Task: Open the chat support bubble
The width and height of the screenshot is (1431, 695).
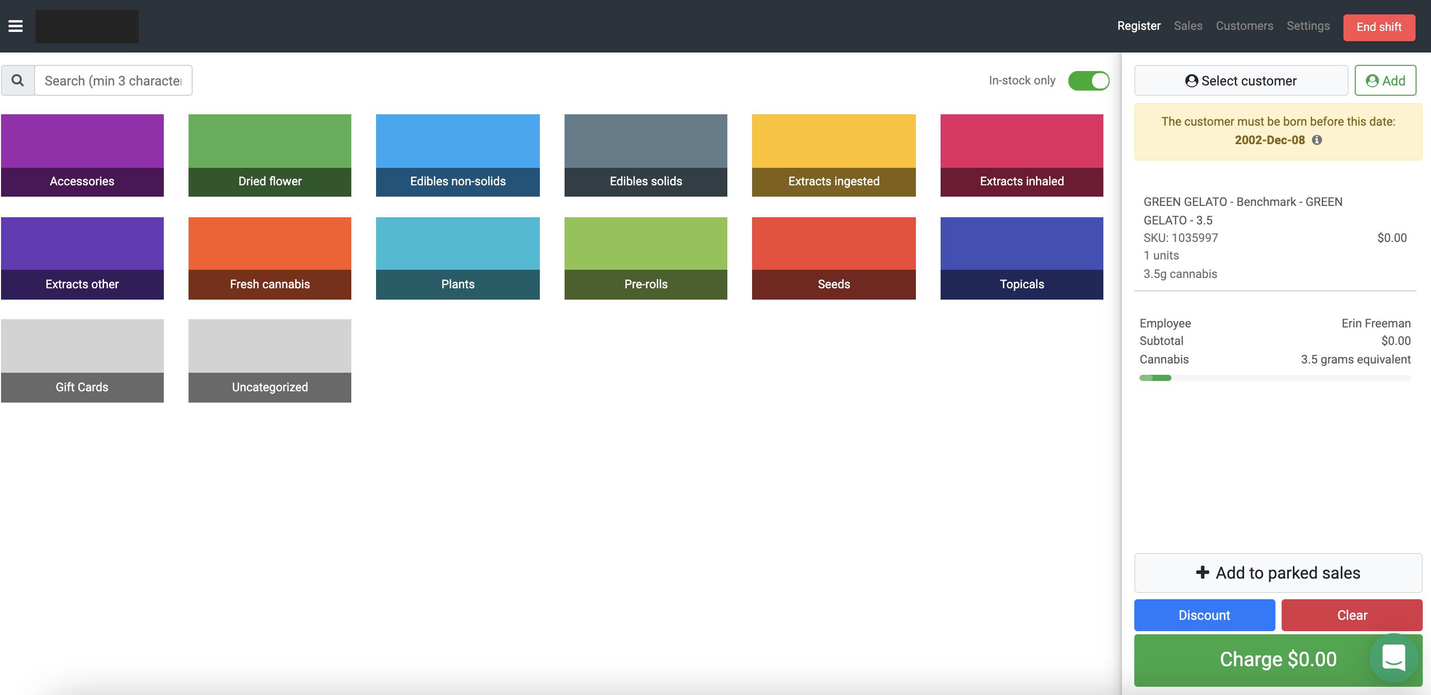Action: (x=1393, y=658)
